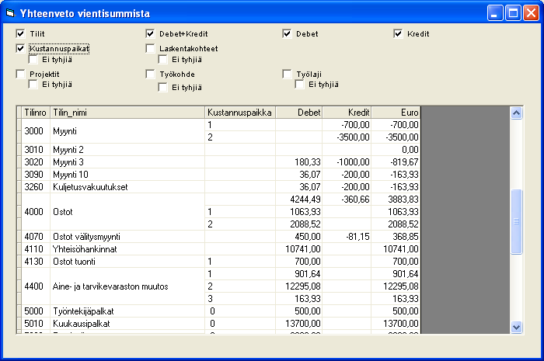Viewport: 544px width, 361px height.
Task: Click the Debet column header
Action: pyautogui.click(x=299, y=113)
